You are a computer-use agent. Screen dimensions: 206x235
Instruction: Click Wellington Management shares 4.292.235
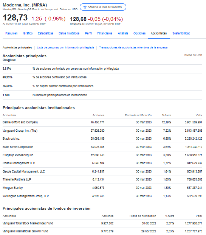98,196
